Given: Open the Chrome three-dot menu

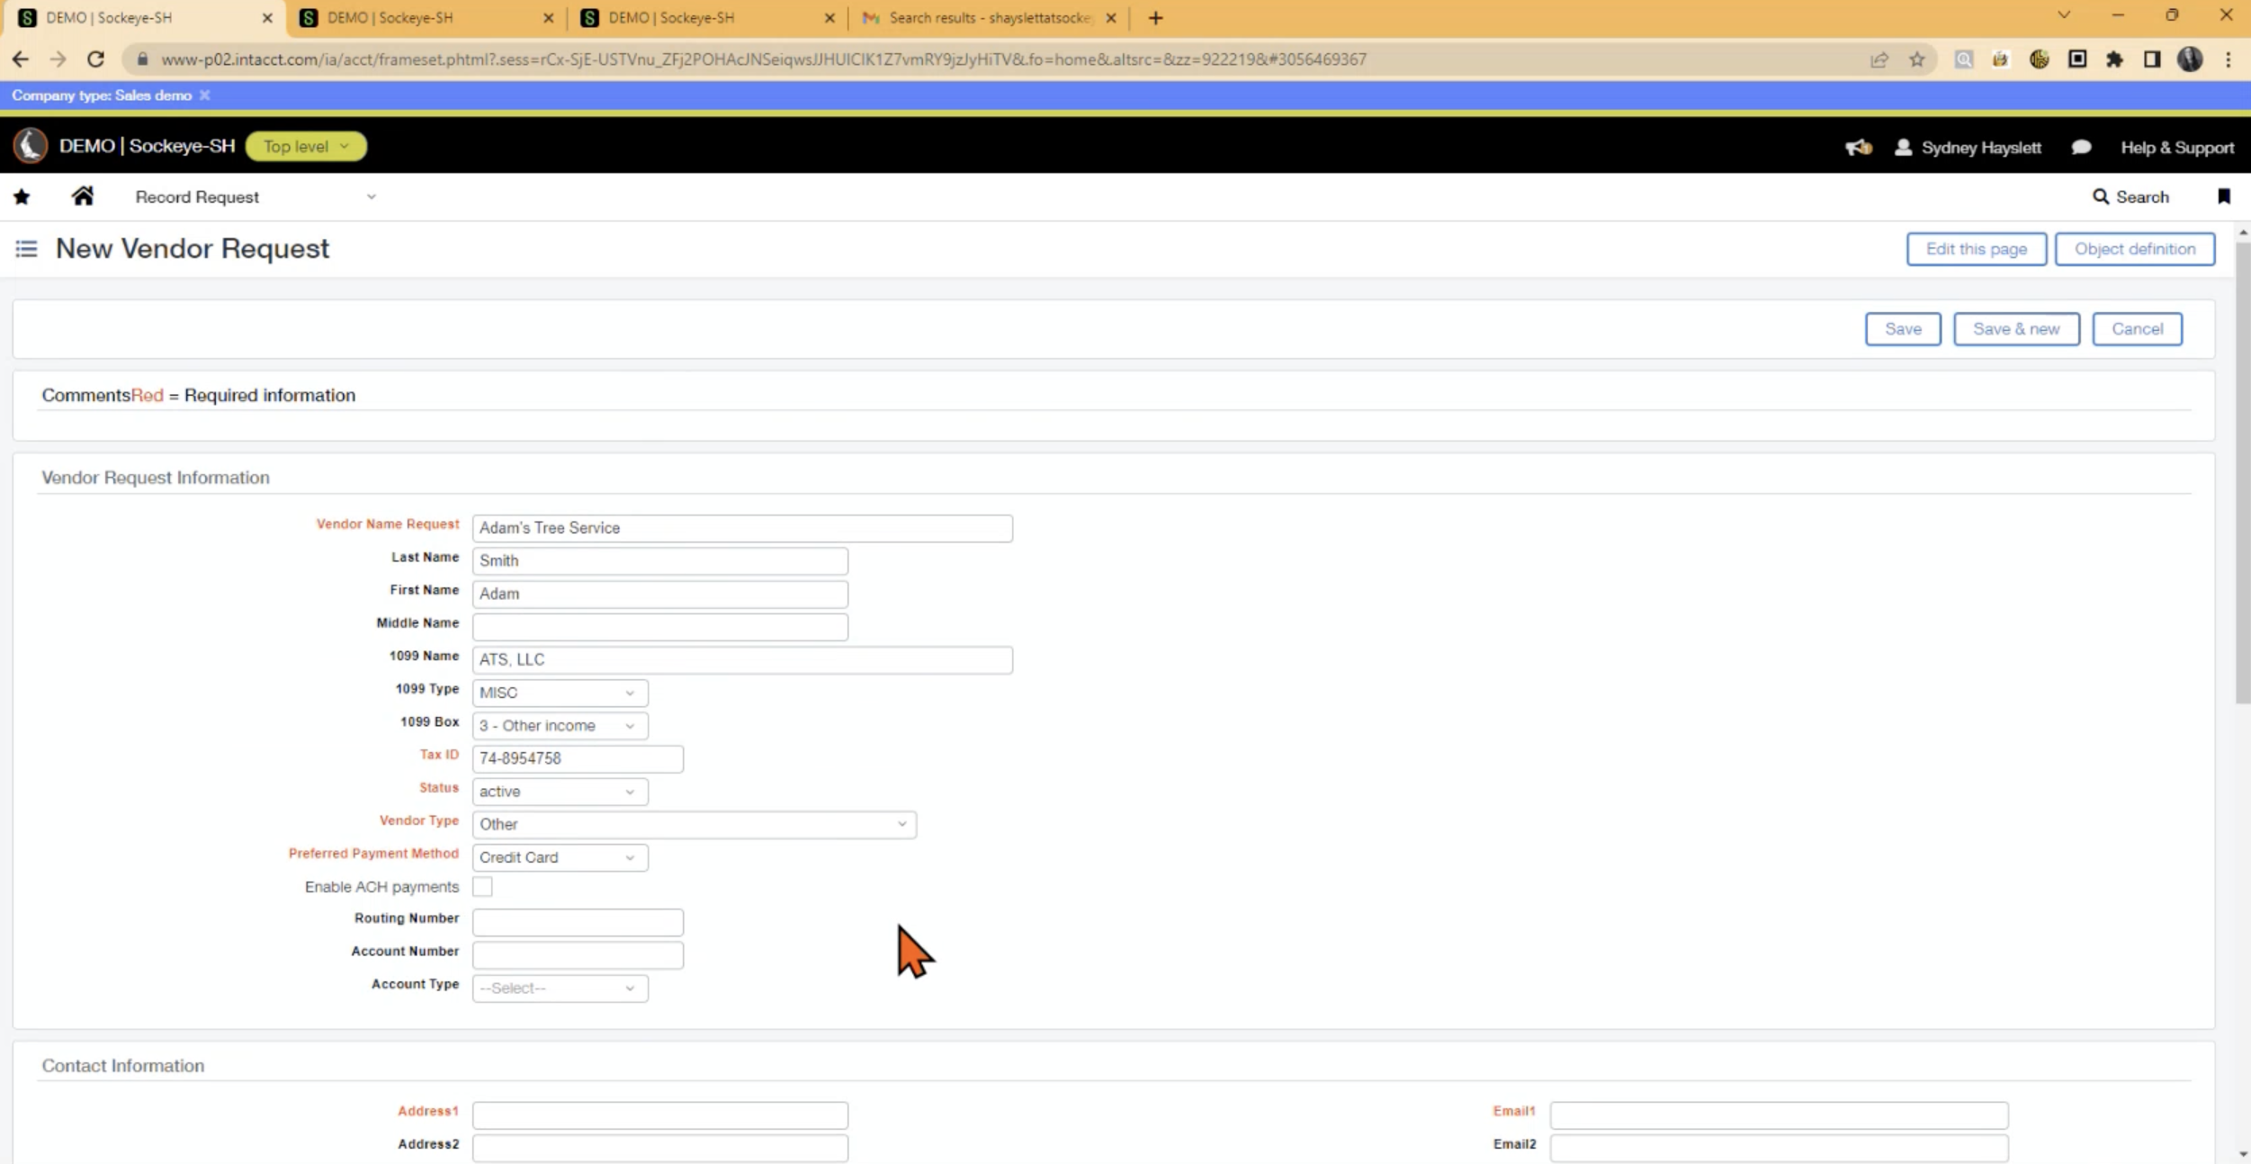Looking at the screenshot, I should [x=2229, y=59].
